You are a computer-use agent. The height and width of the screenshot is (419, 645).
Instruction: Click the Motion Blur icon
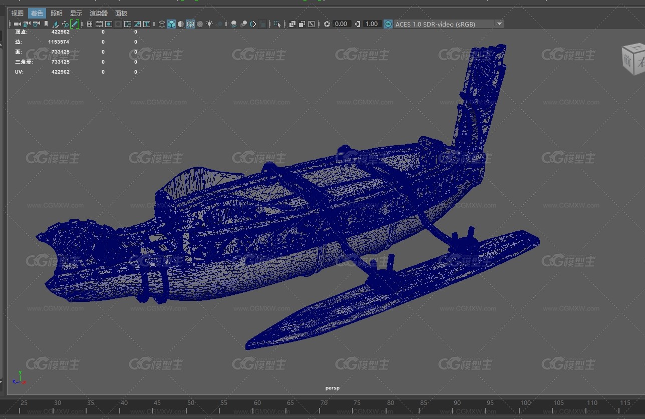(243, 24)
